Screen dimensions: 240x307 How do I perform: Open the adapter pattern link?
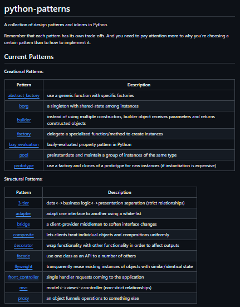click(x=23, y=213)
